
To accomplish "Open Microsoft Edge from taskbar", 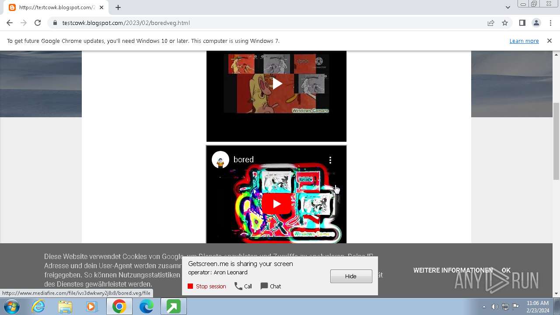I will [x=146, y=307].
